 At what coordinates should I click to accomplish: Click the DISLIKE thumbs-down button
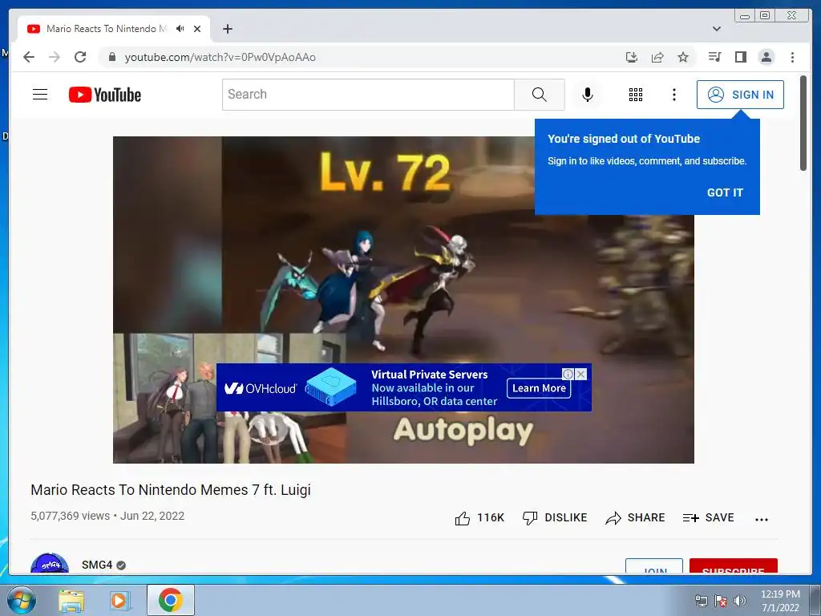[x=555, y=518]
